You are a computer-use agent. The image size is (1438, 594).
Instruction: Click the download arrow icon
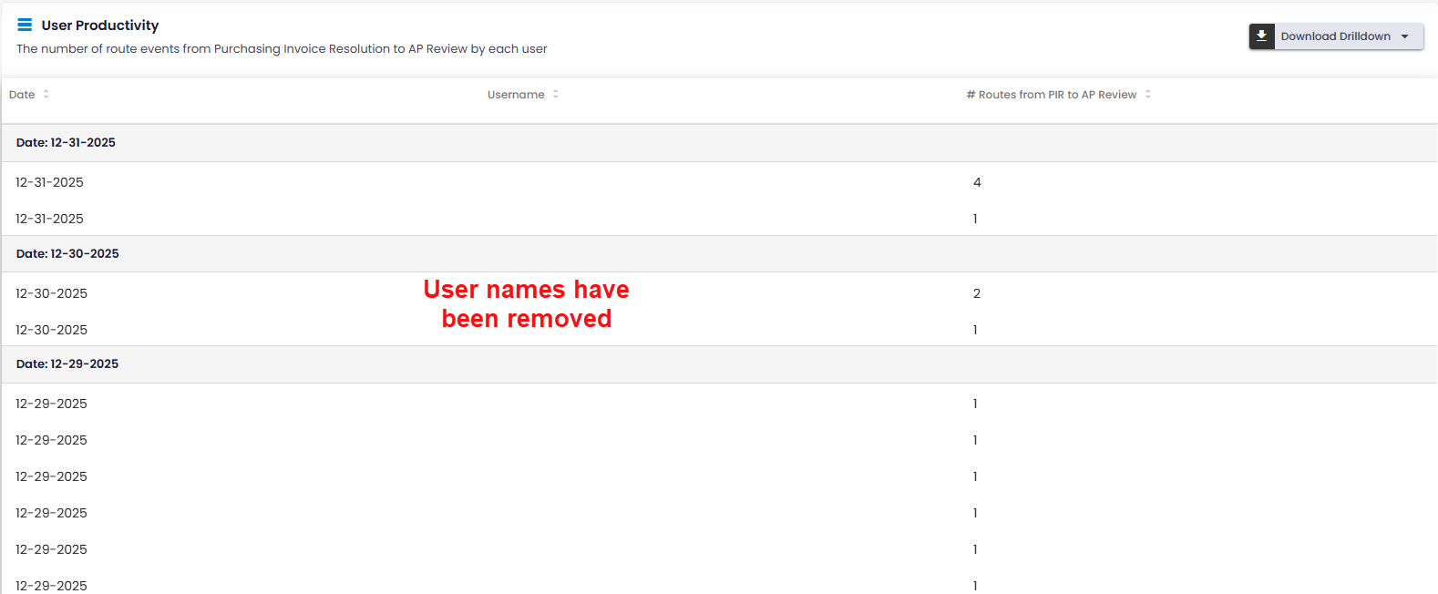(1261, 36)
